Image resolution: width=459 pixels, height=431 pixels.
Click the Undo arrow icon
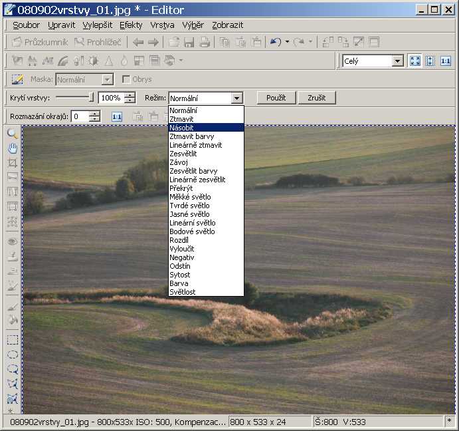275,42
